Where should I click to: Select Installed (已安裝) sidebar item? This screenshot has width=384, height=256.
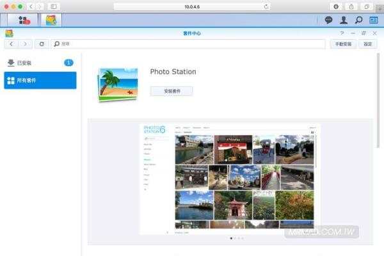coord(40,63)
